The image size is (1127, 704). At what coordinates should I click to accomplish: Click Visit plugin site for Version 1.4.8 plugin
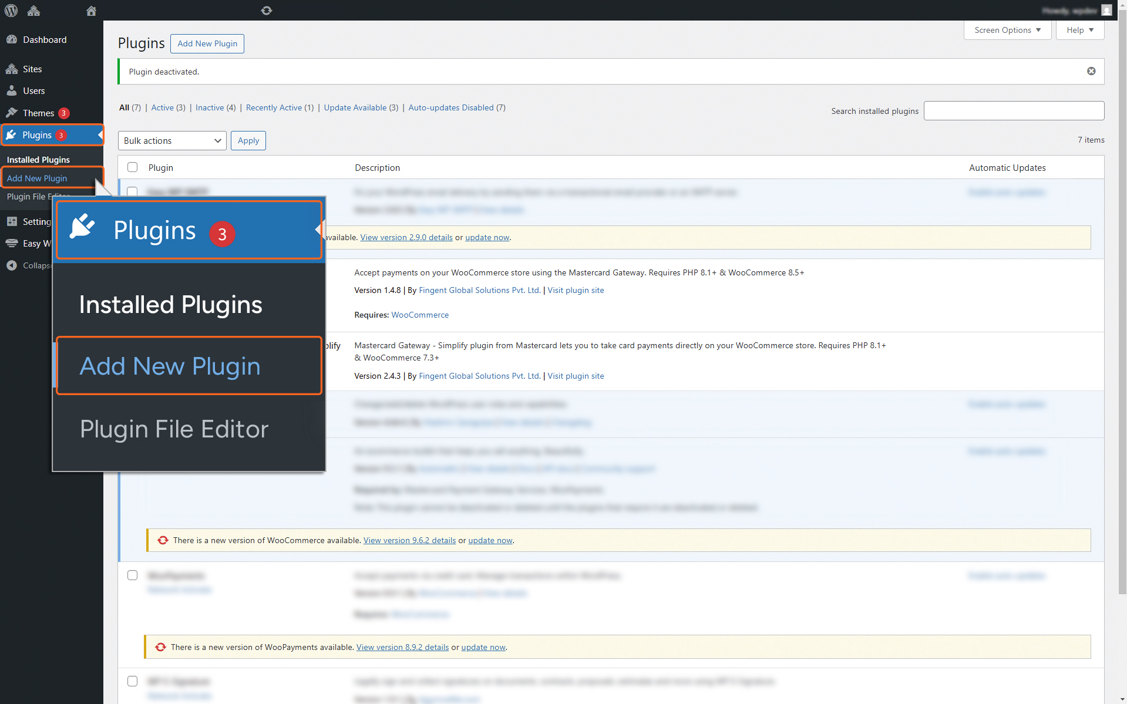(576, 290)
